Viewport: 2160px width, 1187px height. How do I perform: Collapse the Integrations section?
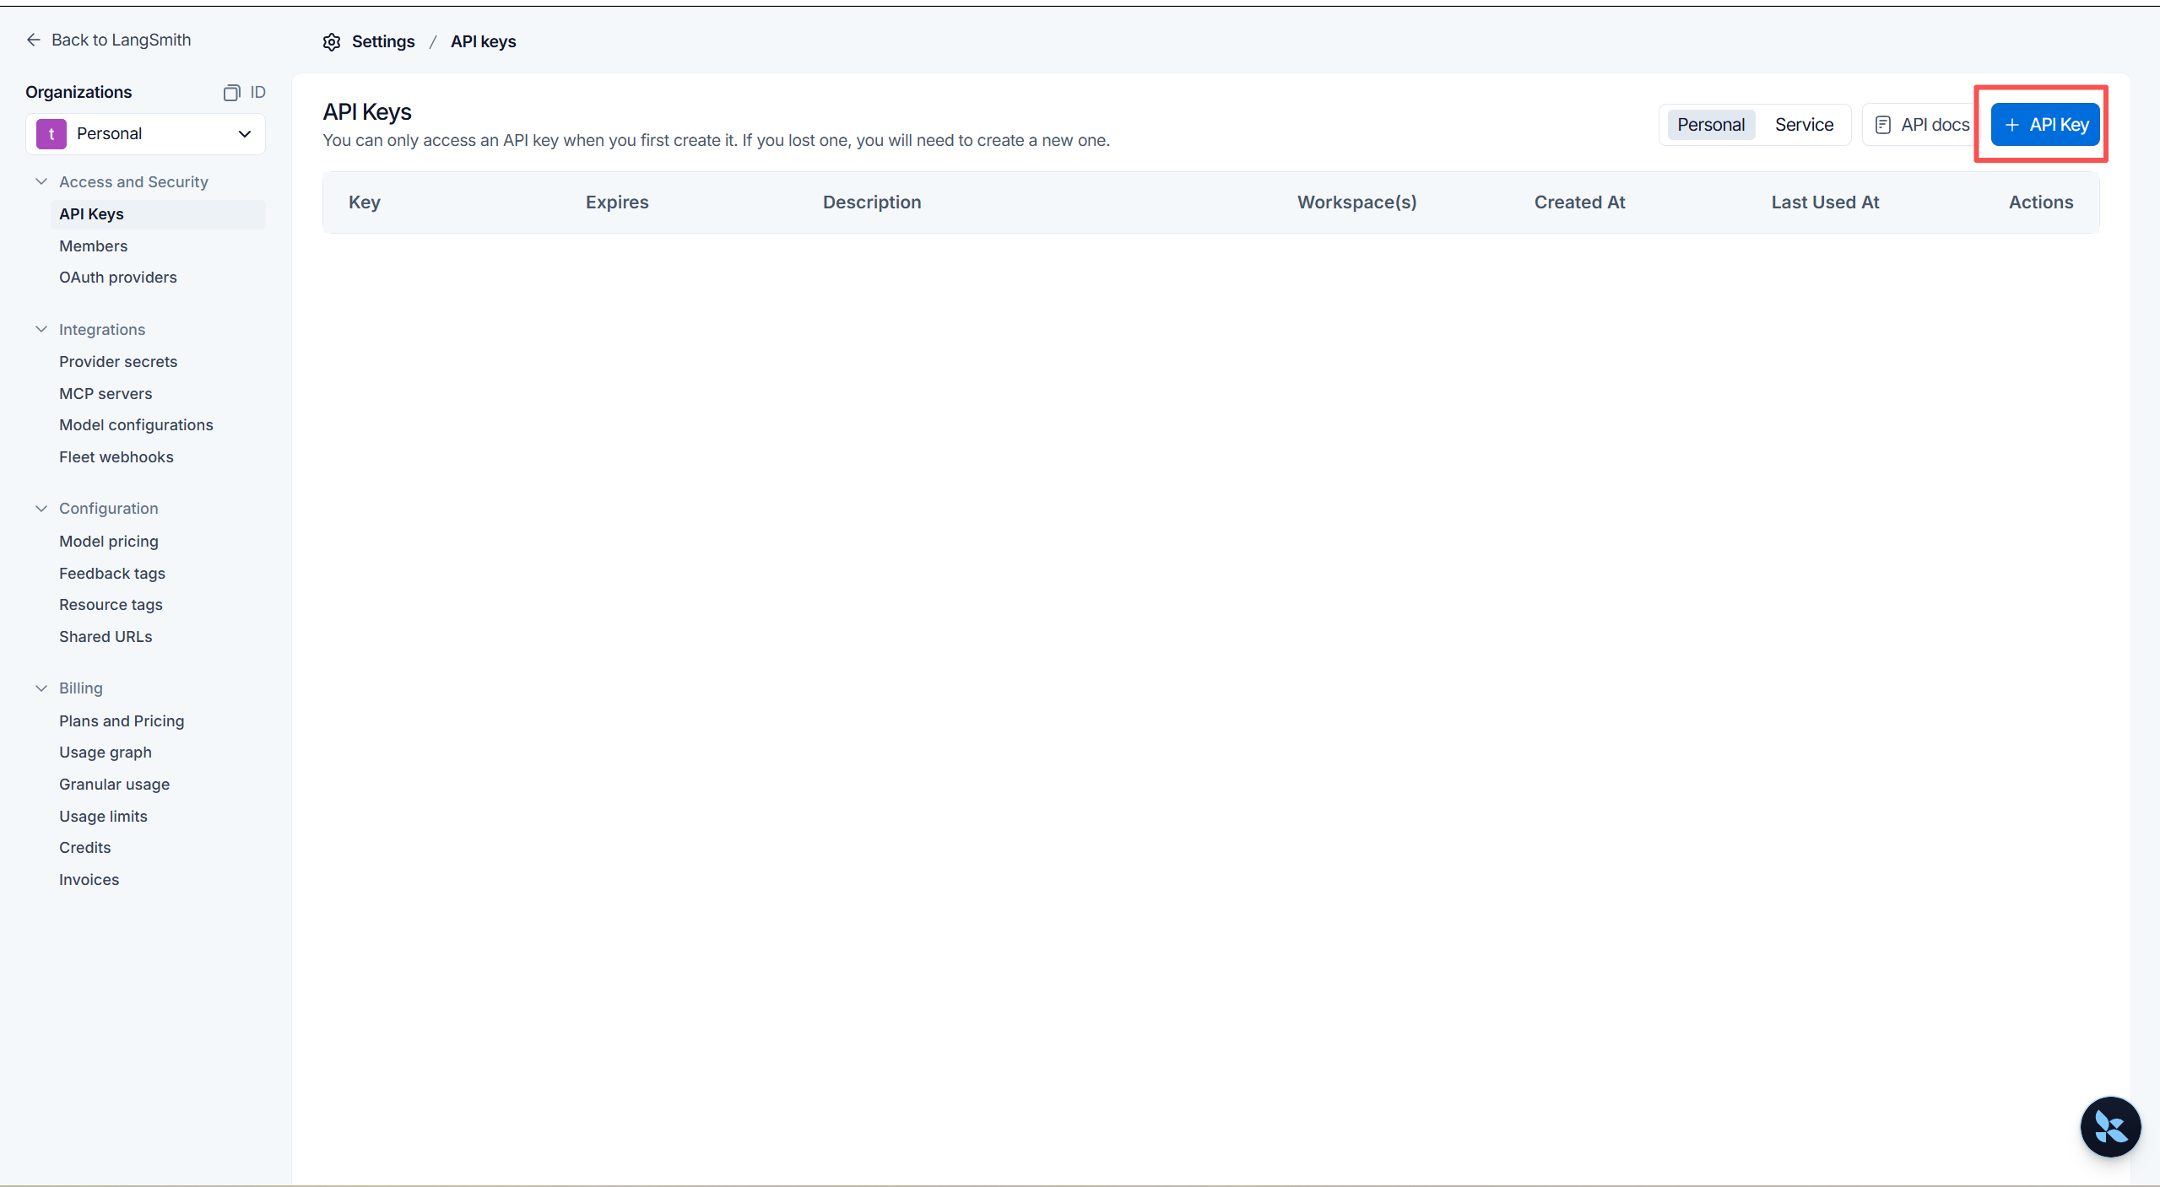41,330
